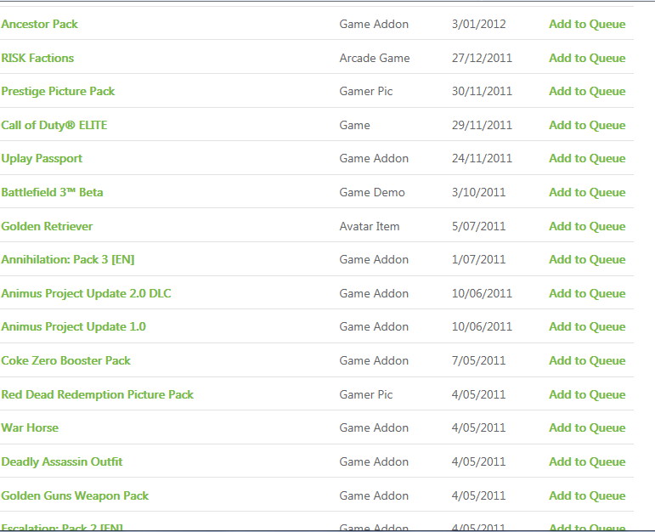Select the Game Demo type text
Viewport: 655px width, 532px height.
click(x=372, y=193)
